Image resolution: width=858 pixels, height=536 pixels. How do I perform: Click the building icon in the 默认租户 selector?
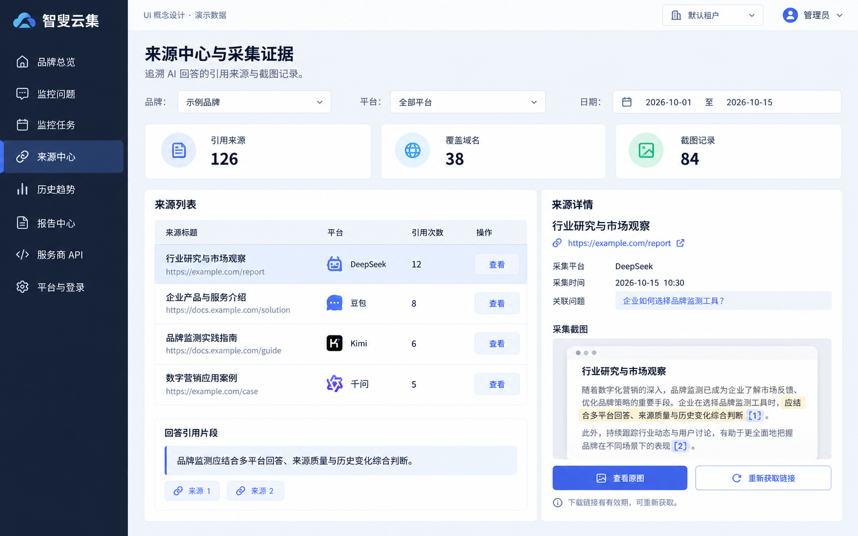click(676, 15)
